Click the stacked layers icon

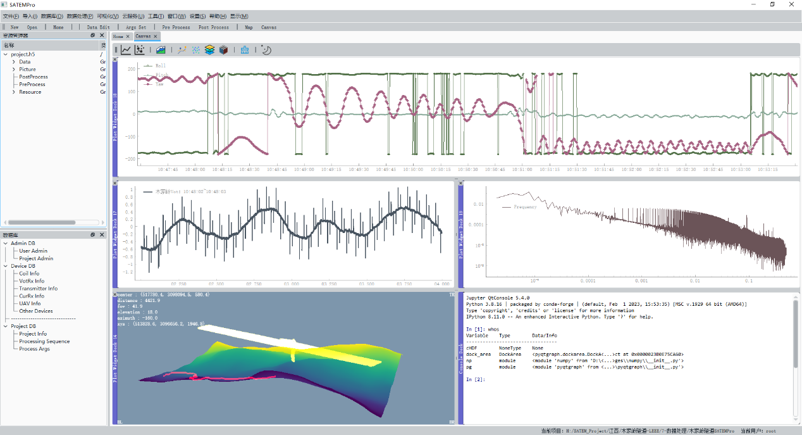click(209, 50)
